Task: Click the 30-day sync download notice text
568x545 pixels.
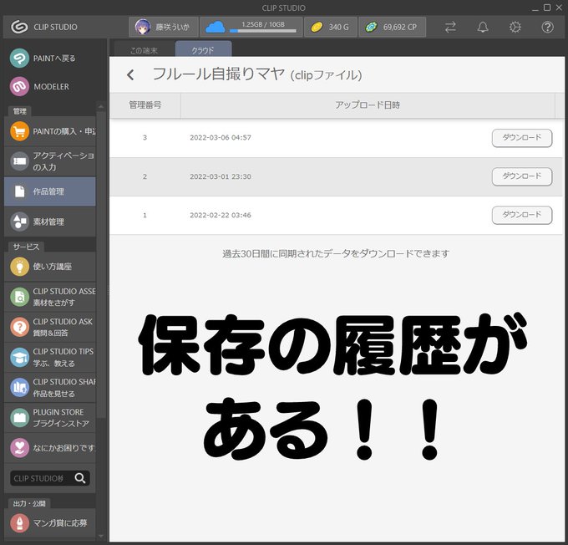Action: [336, 253]
